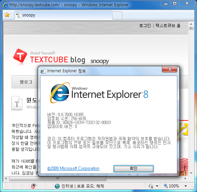The image size is (197, 192).
Task: Click the 로그인 login link
Action: click(x=145, y=26)
